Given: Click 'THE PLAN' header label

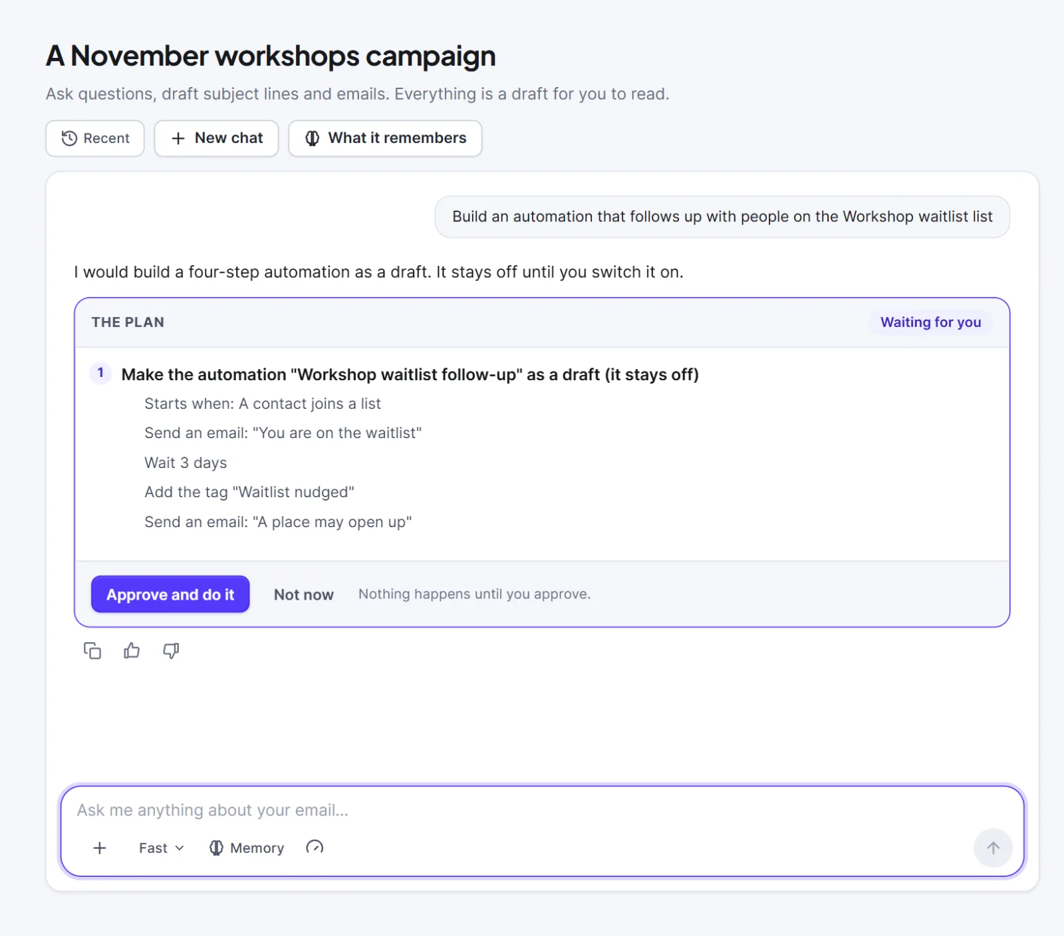Looking at the screenshot, I should tap(128, 322).
